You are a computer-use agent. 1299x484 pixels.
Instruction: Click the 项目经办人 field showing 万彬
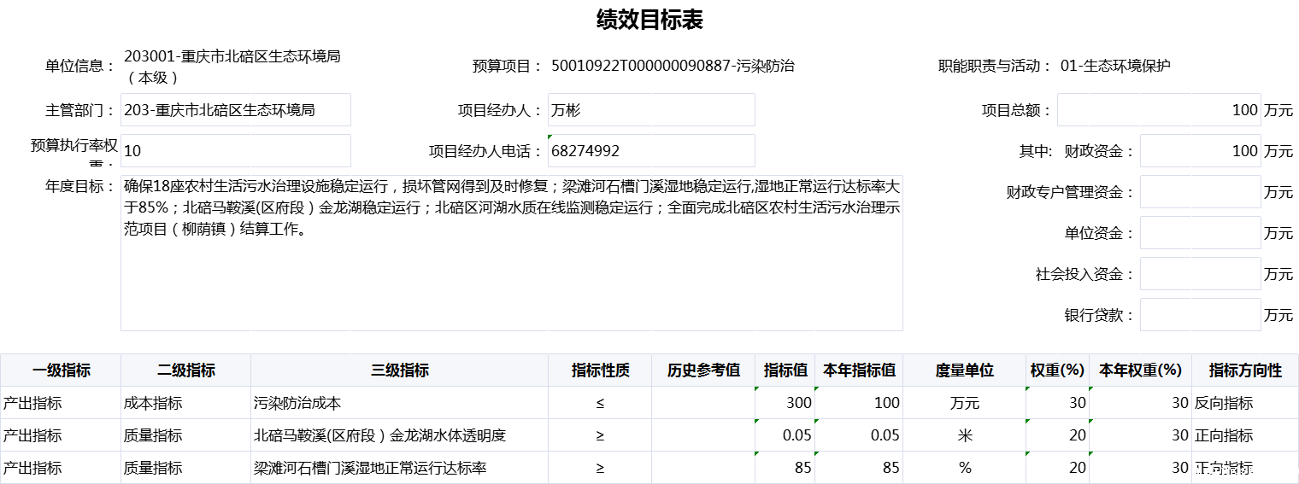pos(651,110)
